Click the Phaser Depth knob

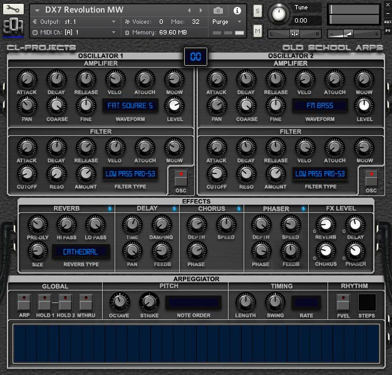click(x=261, y=224)
